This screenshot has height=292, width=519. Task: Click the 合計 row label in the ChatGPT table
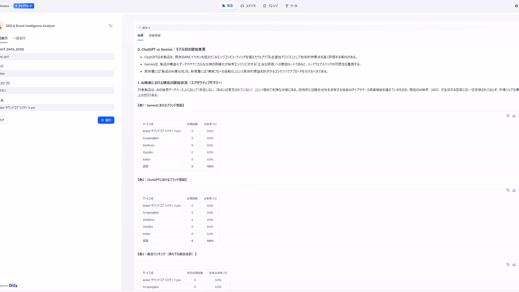pos(146,241)
